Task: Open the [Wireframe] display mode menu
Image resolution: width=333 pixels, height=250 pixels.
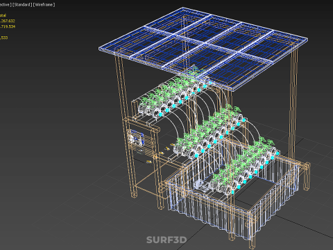Action: 44,5
